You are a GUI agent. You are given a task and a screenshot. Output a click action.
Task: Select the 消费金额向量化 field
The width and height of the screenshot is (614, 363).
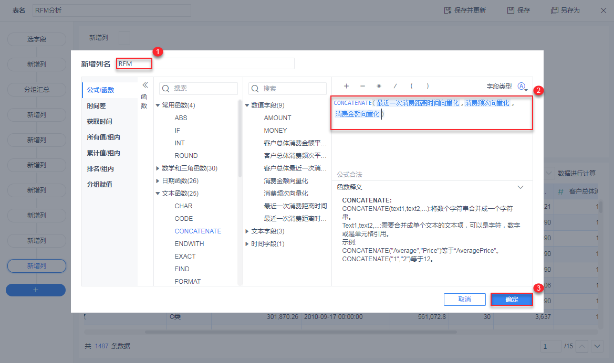(x=286, y=181)
